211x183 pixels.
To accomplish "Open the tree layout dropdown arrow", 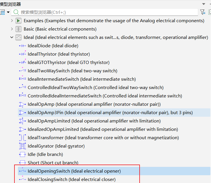I will pyautogui.click(x=8, y=12).
